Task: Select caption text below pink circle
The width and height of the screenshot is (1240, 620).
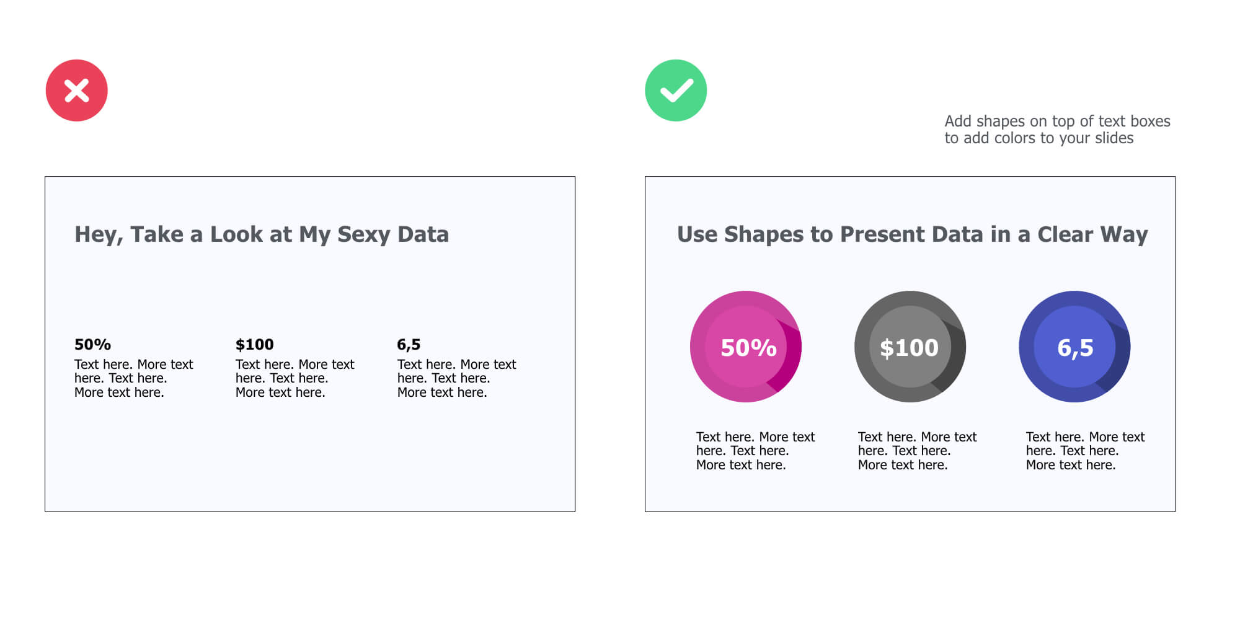Action: (x=756, y=451)
